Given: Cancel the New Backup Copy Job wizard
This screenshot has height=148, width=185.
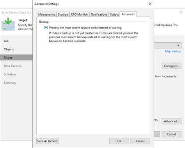Looking at the screenshot, I should point(171,134).
